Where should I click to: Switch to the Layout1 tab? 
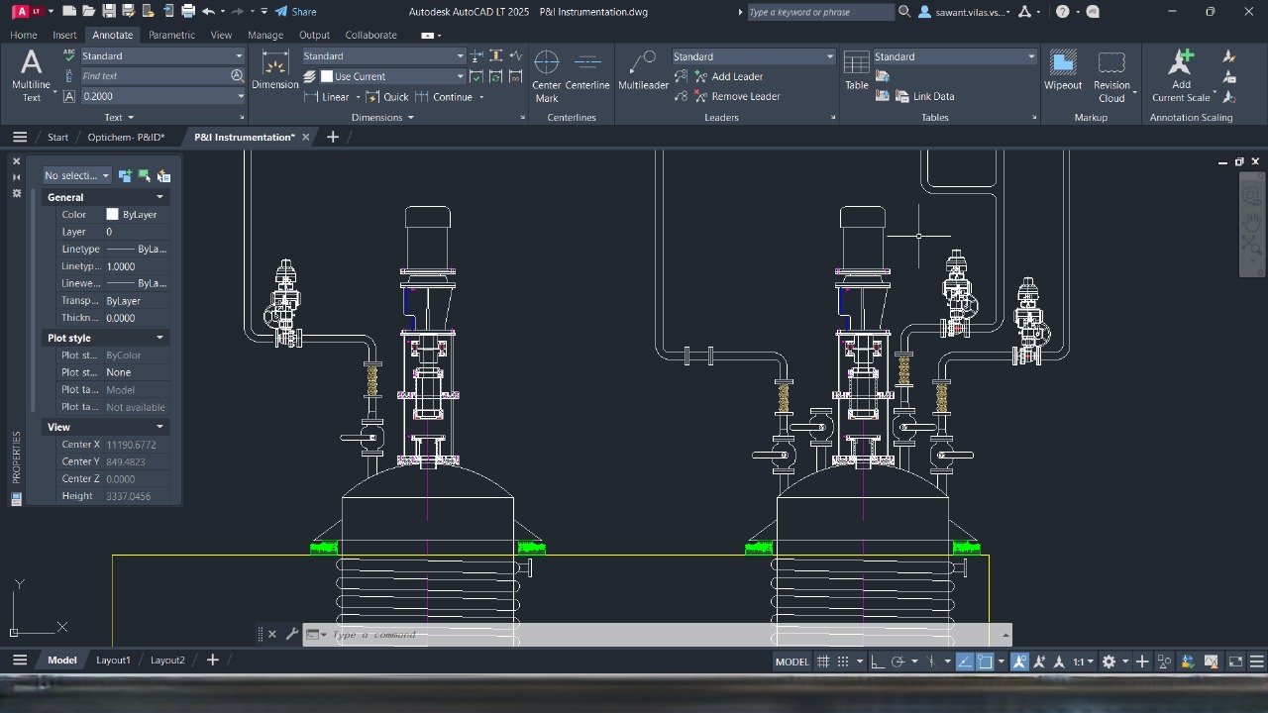click(113, 661)
